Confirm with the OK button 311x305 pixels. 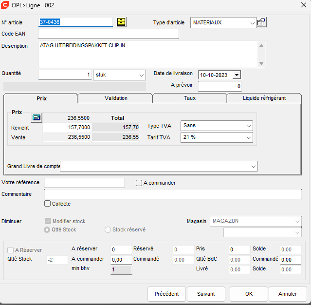click(249, 294)
